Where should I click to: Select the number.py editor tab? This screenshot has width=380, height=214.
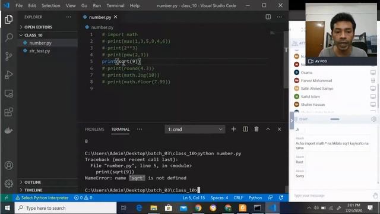point(100,17)
